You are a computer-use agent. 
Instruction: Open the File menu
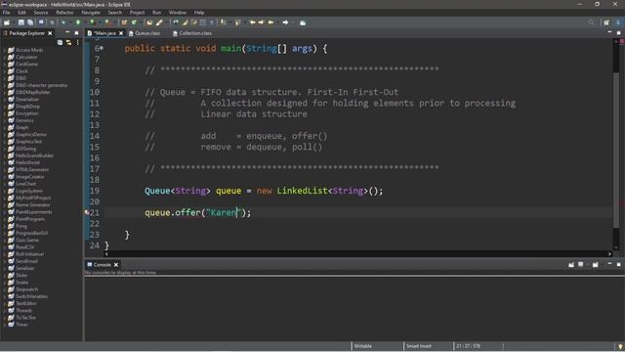(x=7, y=13)
